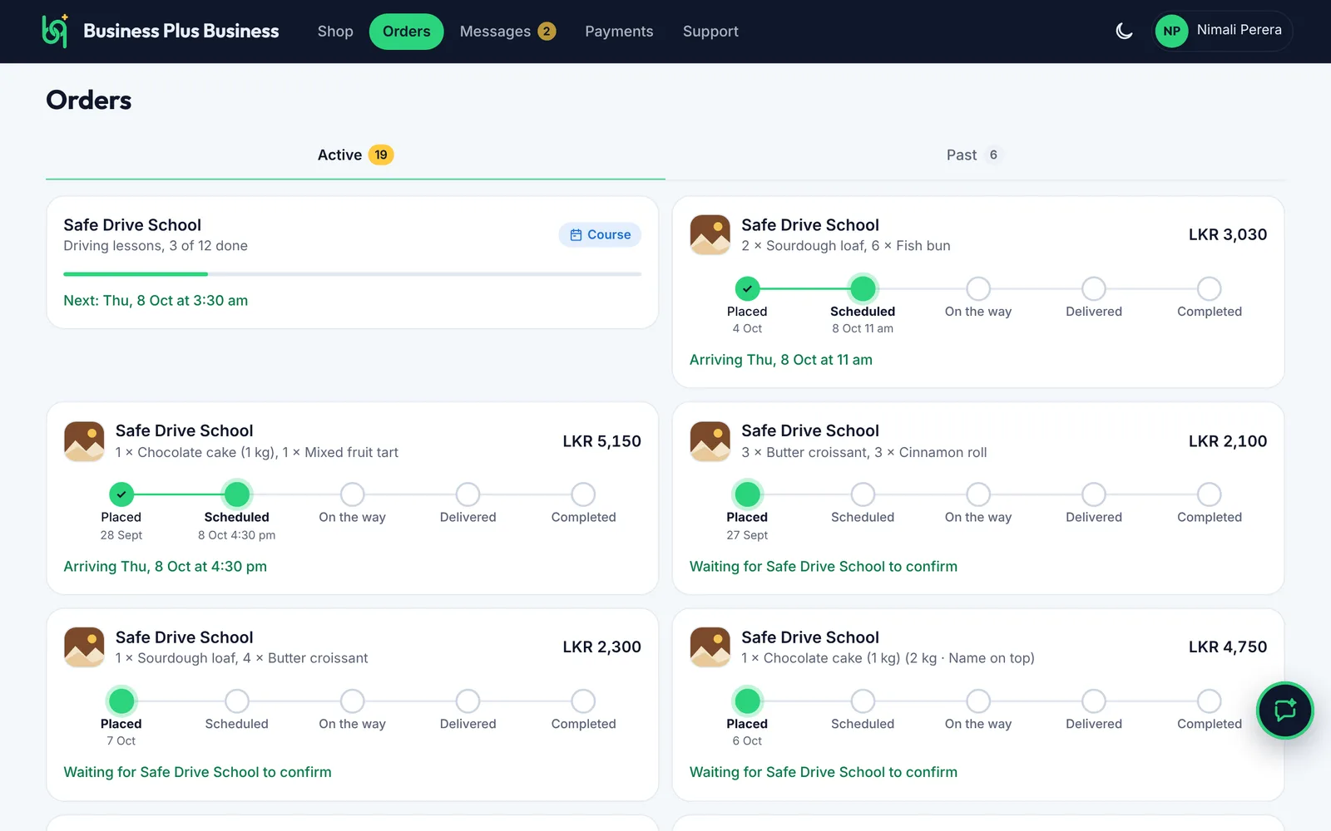This screenshot has height=831, width=1331.
Task: Click the Business Plus Business logo icon
Action: 55,31
